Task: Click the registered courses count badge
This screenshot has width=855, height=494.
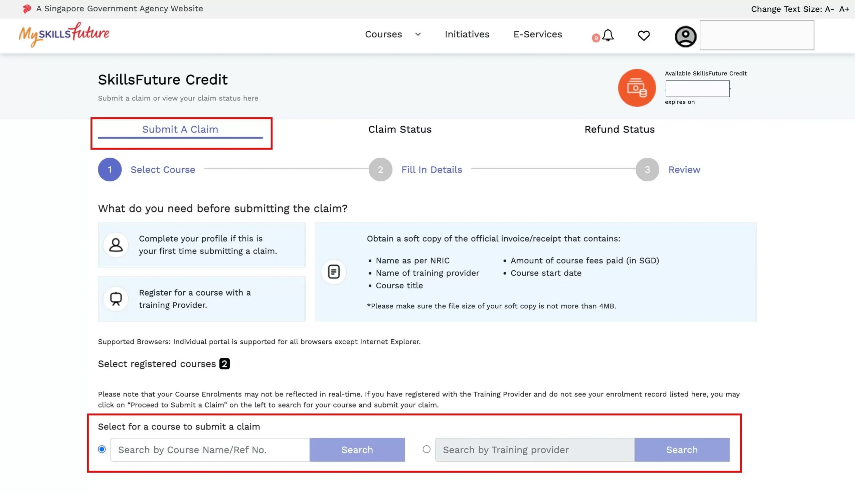Action: (x=224, y=364)
